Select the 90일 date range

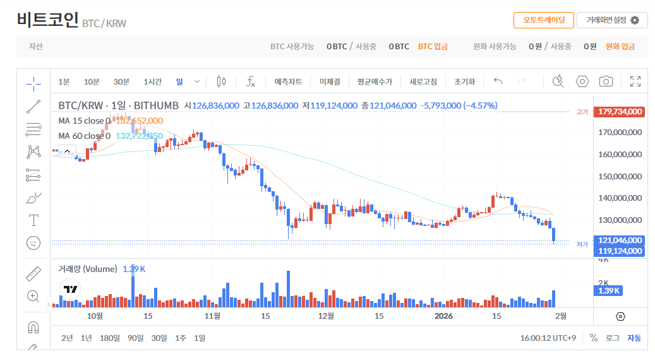coord(136,338)
